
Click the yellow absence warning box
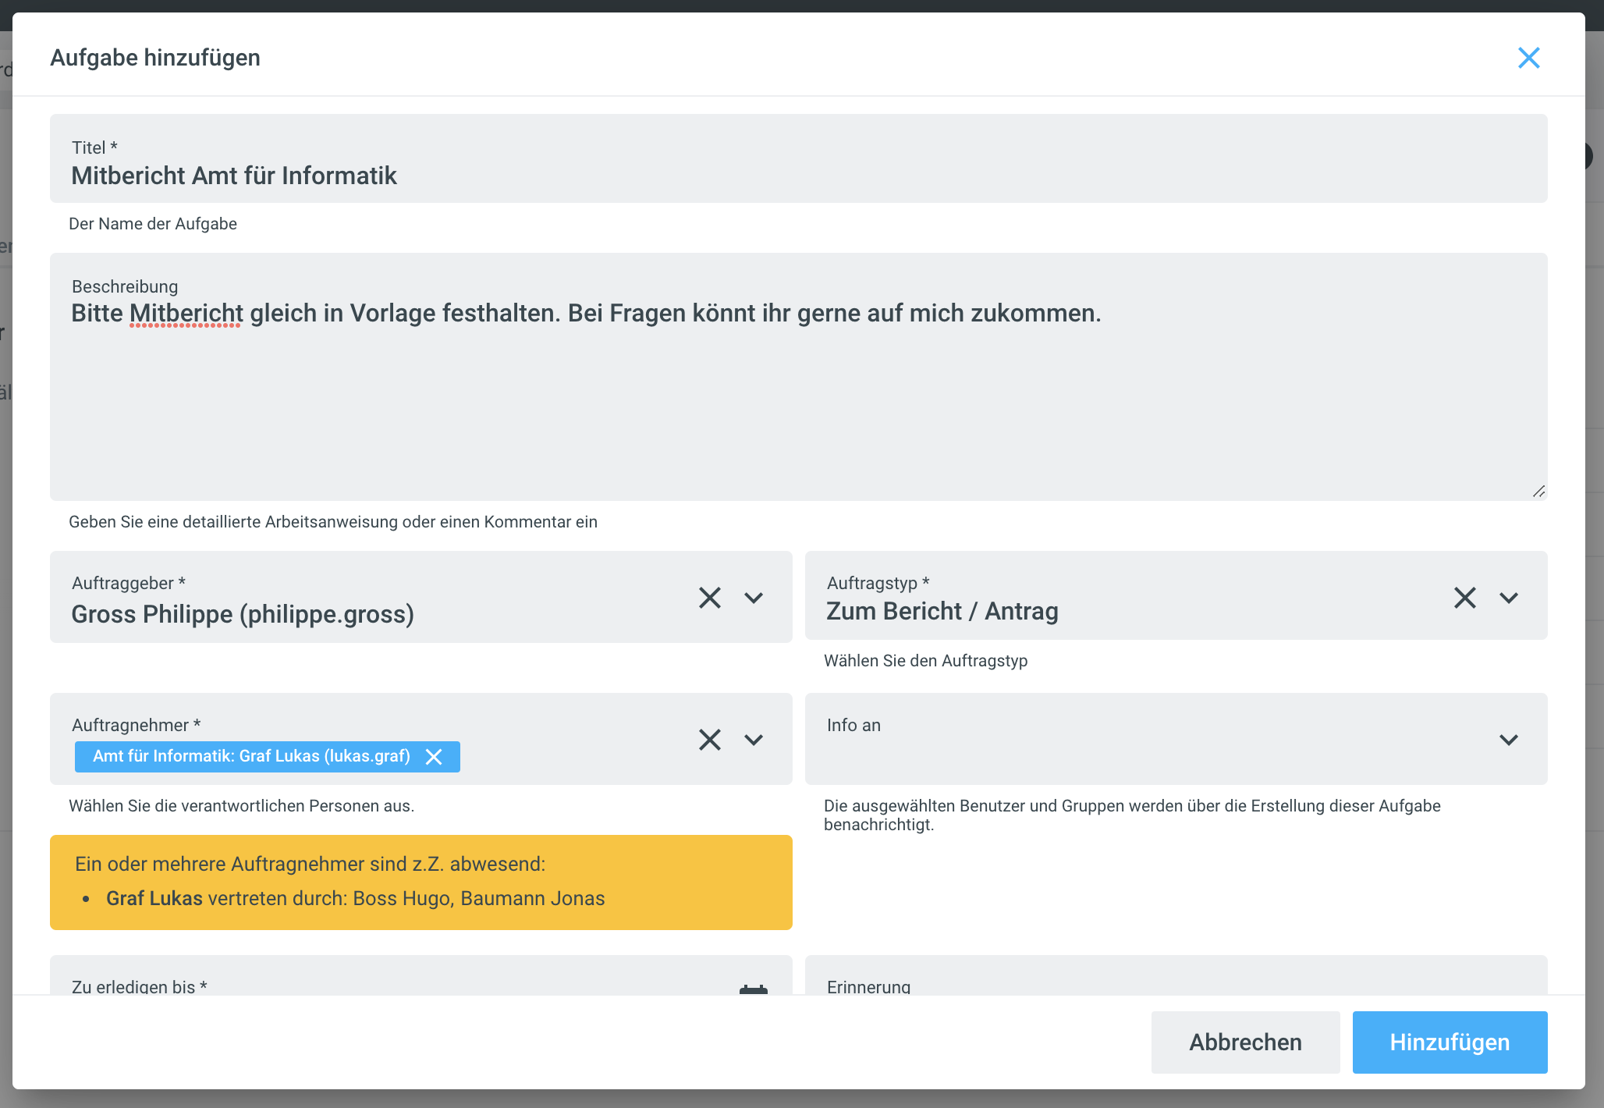pos(421,882)
